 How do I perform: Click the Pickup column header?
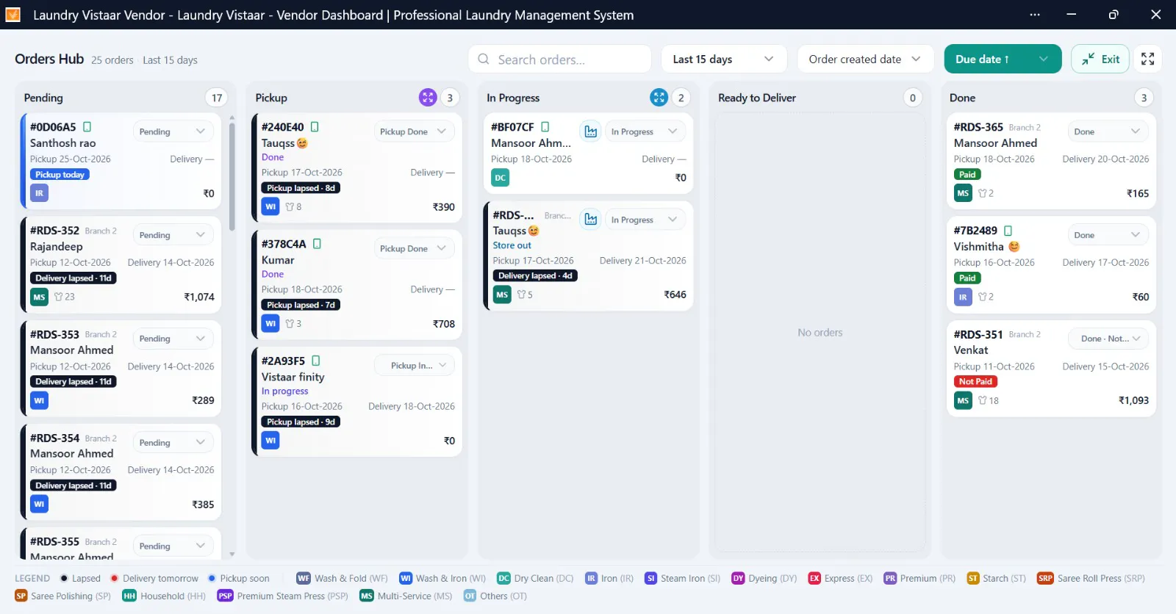coord(271,98)
